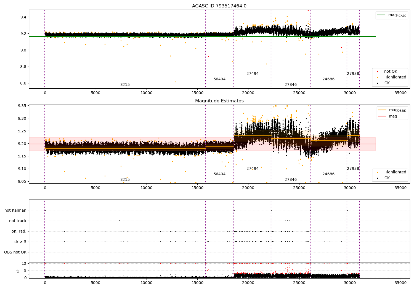Click '35000' x-tick under the AGASC ID plot
This screenshot has width=414, height=289.
[401, 93]
